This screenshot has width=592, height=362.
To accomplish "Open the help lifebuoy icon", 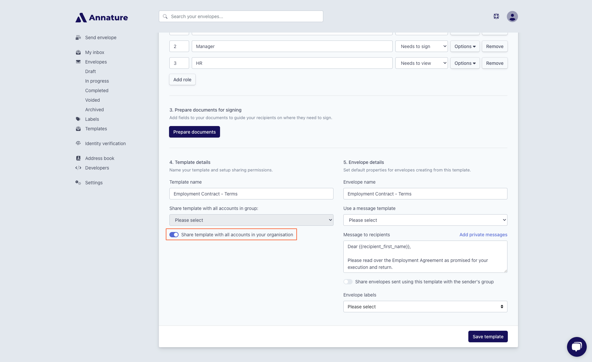I will (x=496, y=16).
